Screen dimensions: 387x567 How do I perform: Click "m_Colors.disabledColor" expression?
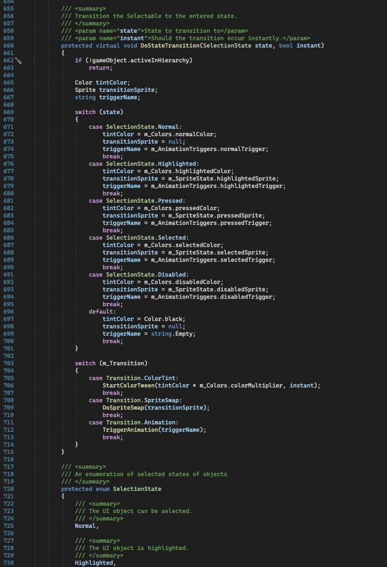click(182, 282)
